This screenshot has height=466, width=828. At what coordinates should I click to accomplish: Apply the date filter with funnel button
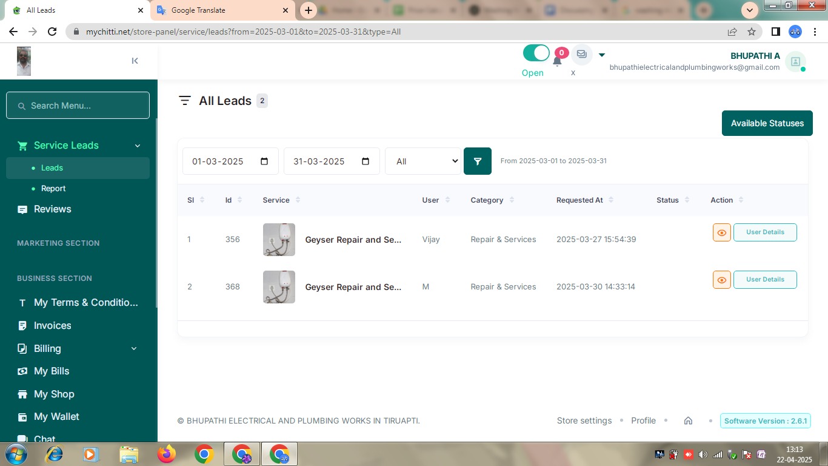coord(478,161)
